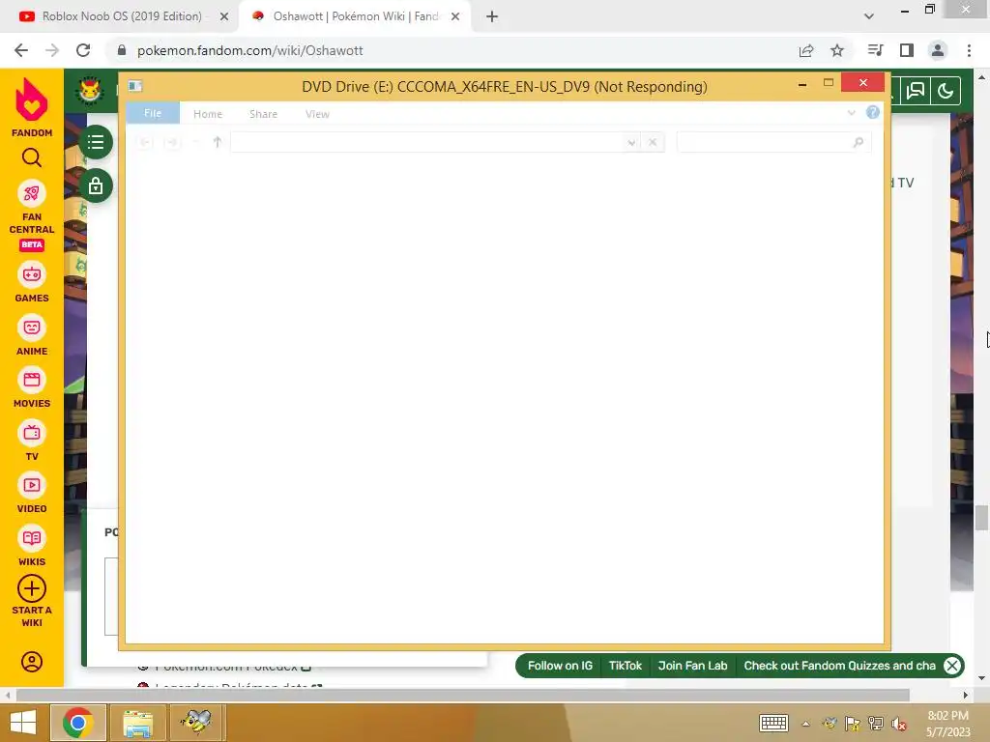Image resolution: width=990 pixels, height=742 pixels.
Task: Click Start a Wiki plus icon
Action: tap(32, 588)
